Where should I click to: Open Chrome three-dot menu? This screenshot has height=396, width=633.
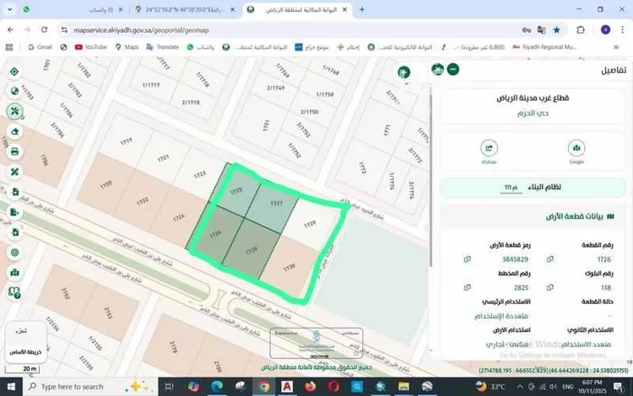623,30
